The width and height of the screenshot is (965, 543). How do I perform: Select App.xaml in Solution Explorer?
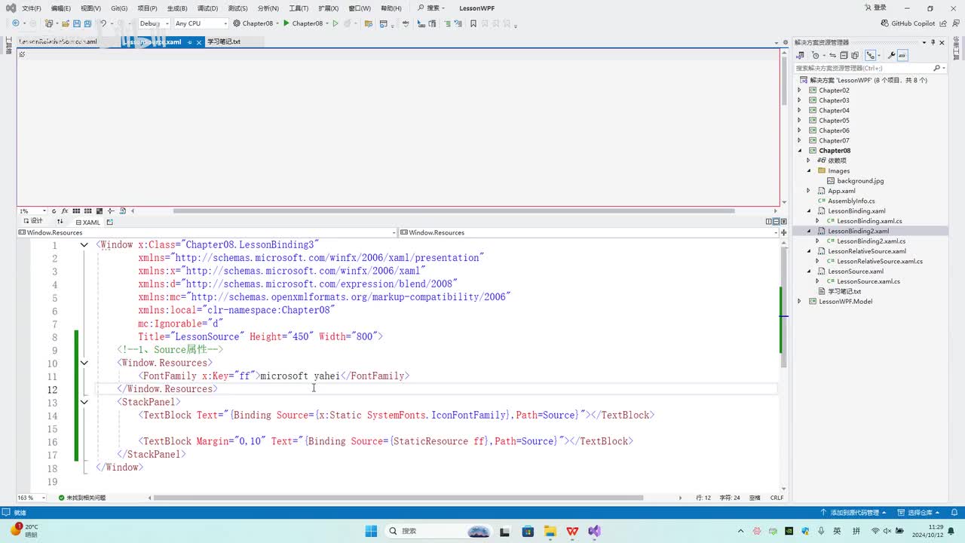841,191
